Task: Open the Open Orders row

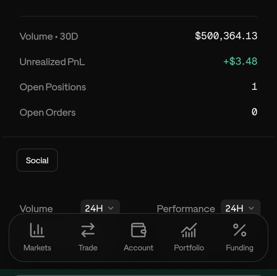Action: click(138, 112)
